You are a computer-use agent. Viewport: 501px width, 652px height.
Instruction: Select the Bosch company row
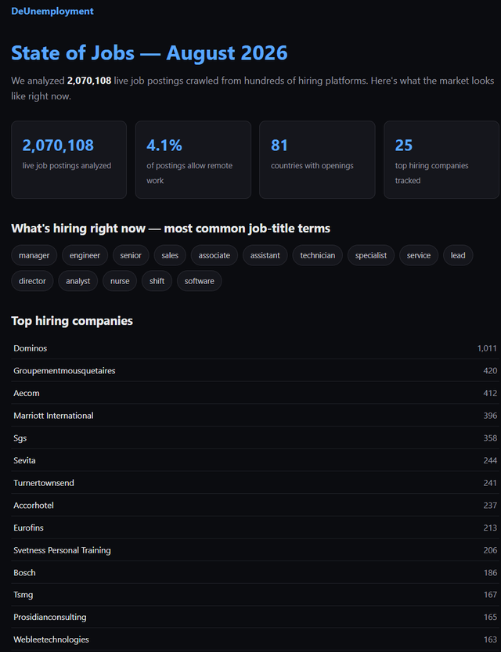[x=255, y=573]
